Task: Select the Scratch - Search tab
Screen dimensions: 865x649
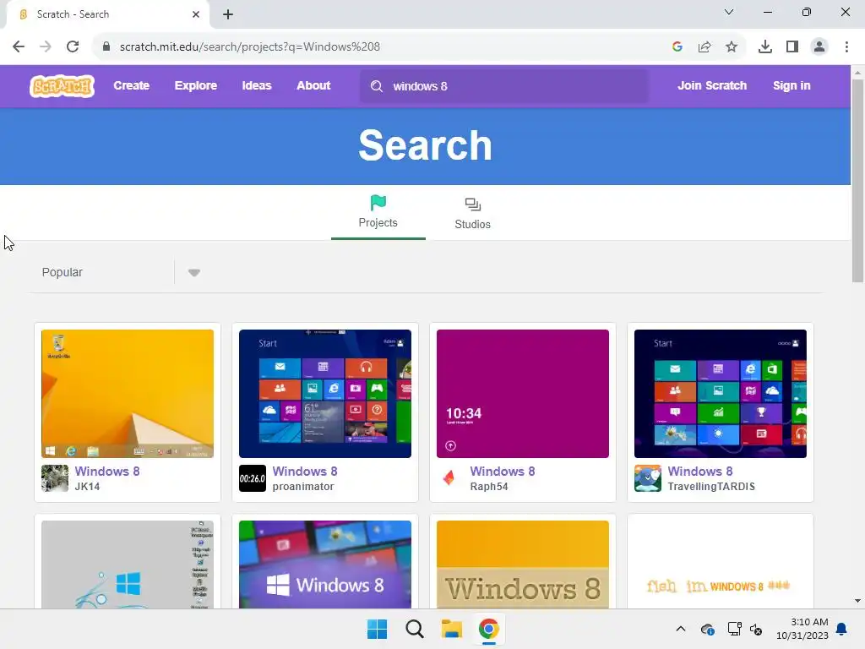Action: tap(107, 14)
